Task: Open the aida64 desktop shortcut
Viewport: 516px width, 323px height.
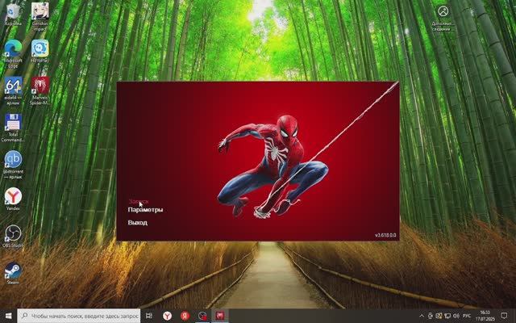Action: (13, 90)
